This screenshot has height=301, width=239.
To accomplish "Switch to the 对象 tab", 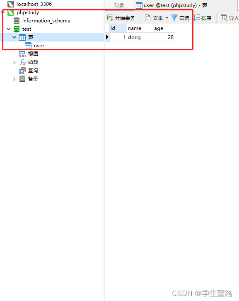I will point(119,5).
